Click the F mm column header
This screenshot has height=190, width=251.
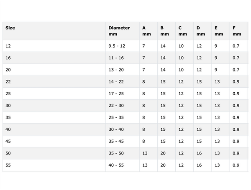click(x=236, y=31)
